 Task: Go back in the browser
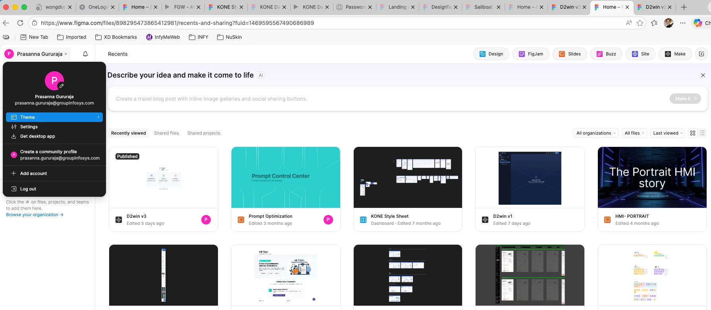6,23
